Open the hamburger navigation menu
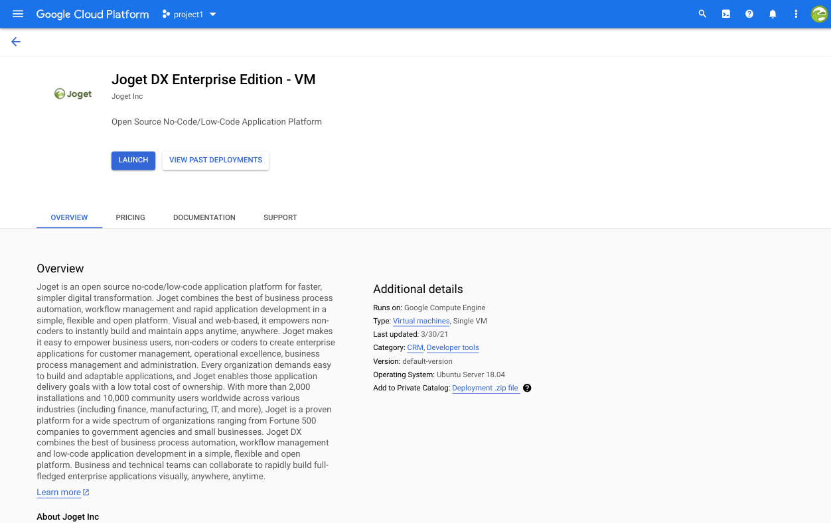The width and height of the screenshot is (831, 523). (x=18, y=14)
